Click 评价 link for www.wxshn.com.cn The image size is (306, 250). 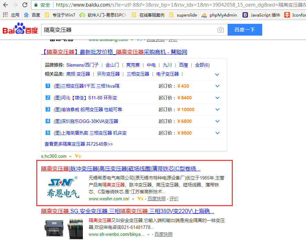pyautogui.click(x=174, y=199)
